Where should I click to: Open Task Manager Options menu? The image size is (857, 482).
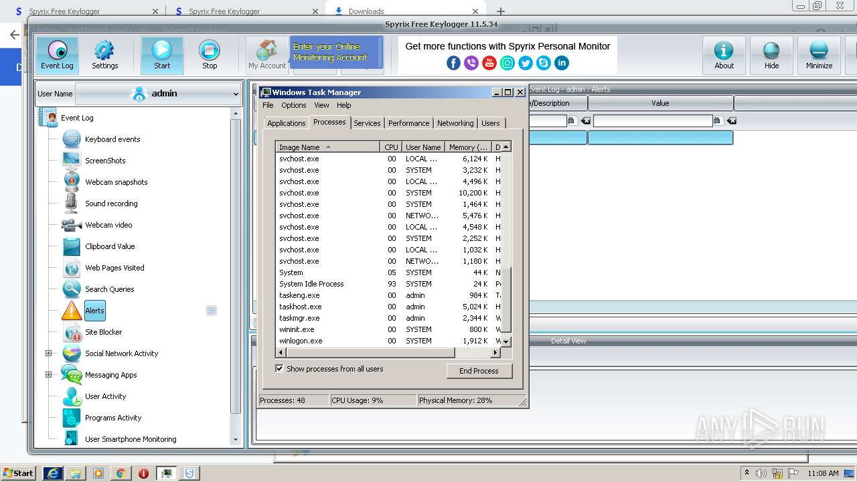pyautogui.click(x=293, y=105)
